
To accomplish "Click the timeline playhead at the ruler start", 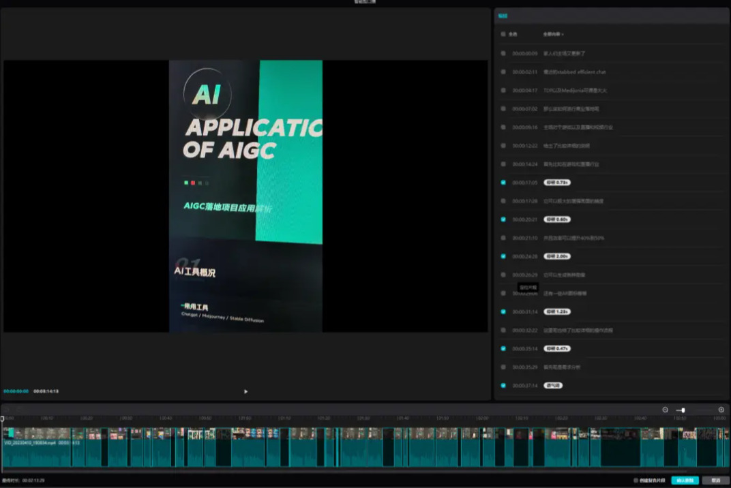I will click(2, 418).
